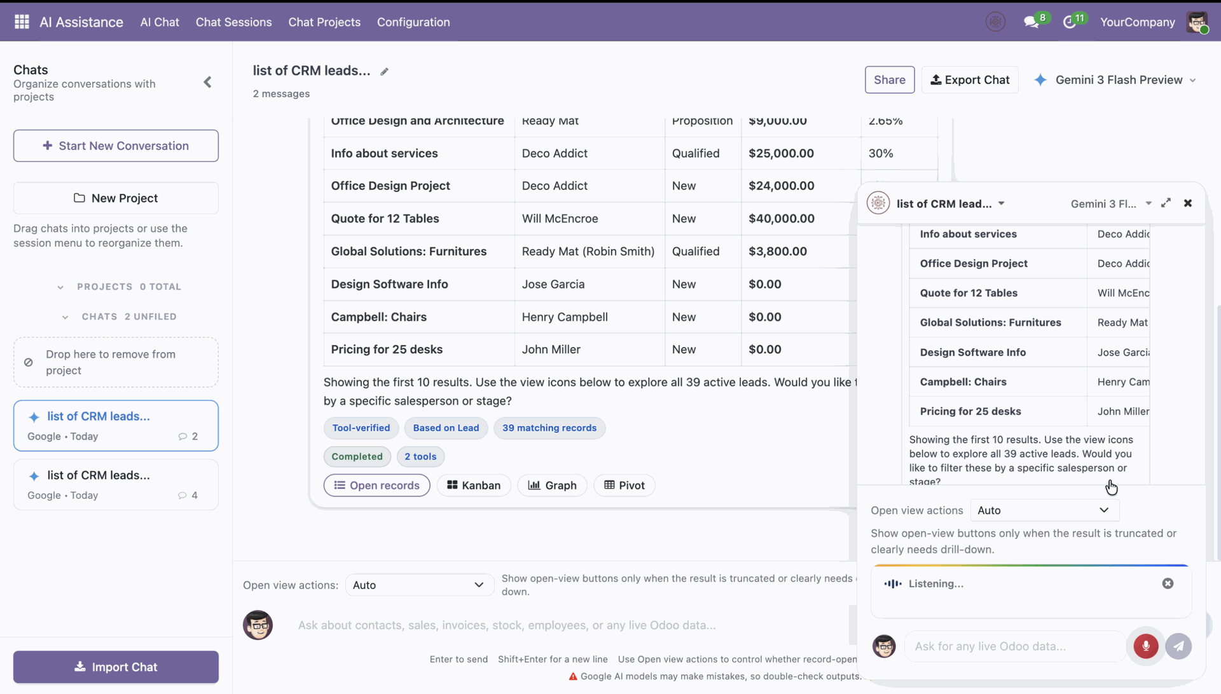This screenshot has height=694, width=1221.
Task: Click the Gemini sparkle icon near model selector
Action: pyautogui.click(x=1040, y=80)
